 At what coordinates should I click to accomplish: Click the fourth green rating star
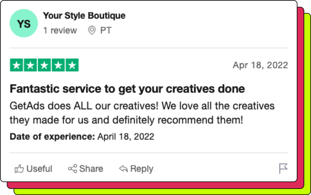58,65
